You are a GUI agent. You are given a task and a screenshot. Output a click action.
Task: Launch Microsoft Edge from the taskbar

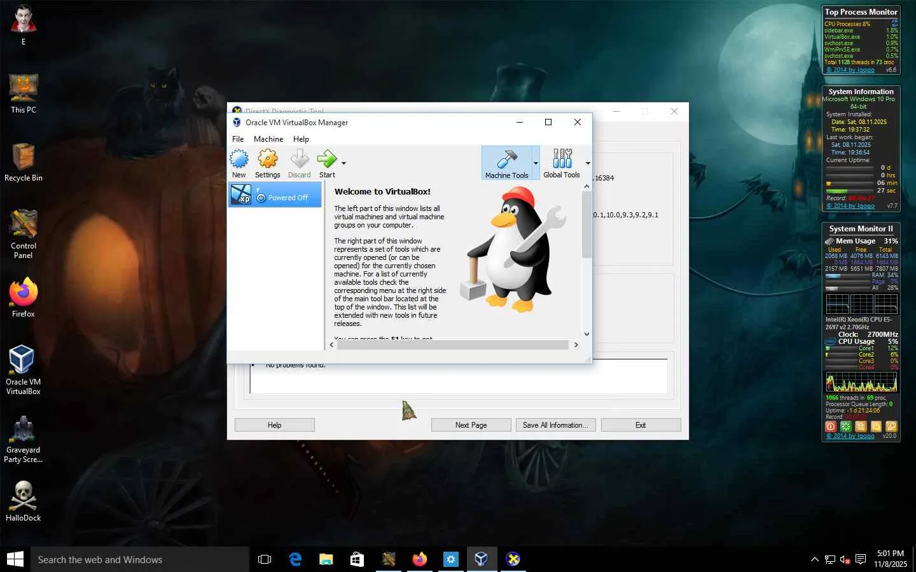point(295,559)
